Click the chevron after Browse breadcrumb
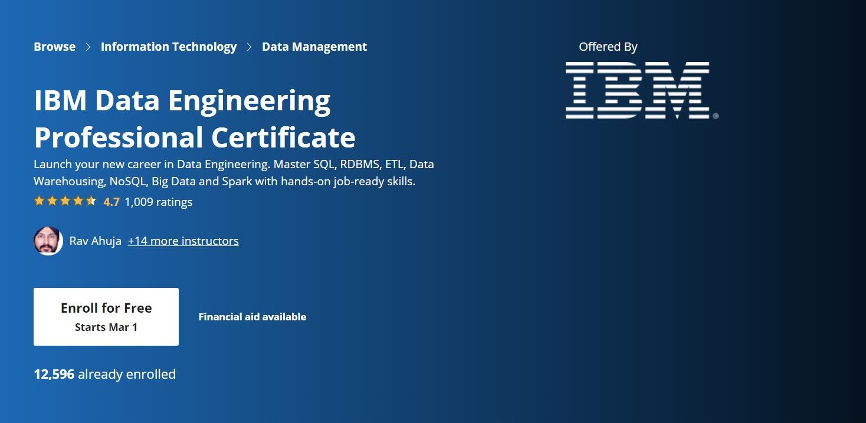The image size is (866, 423). 88,47
